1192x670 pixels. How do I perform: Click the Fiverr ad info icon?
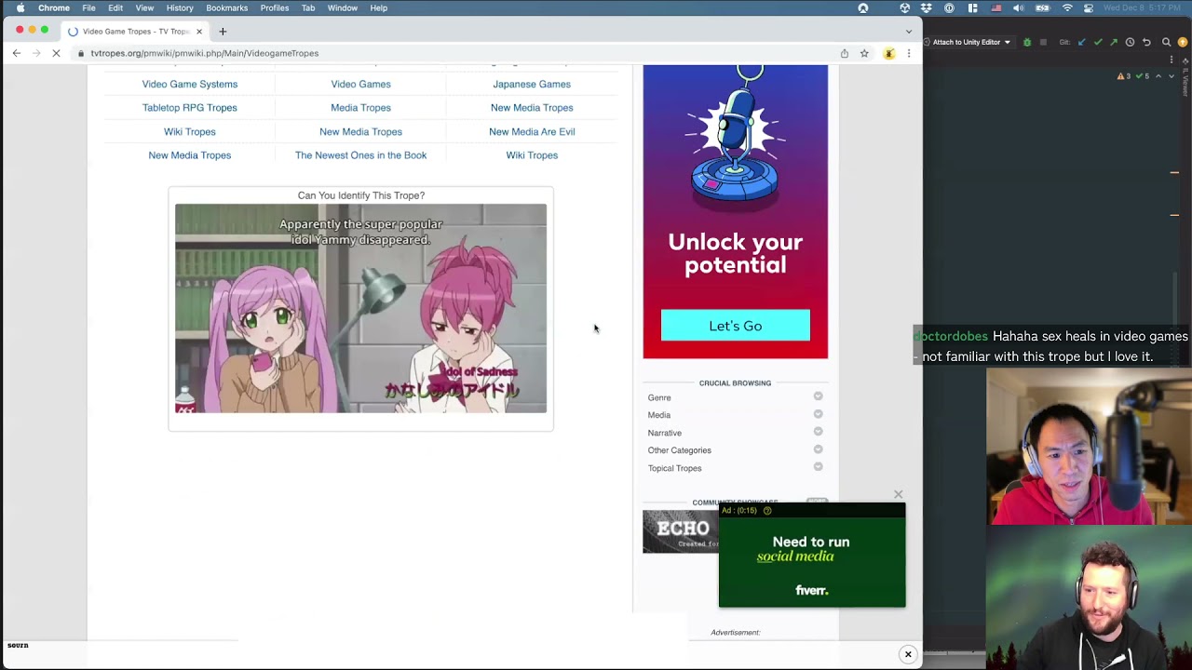coord(767,511)
